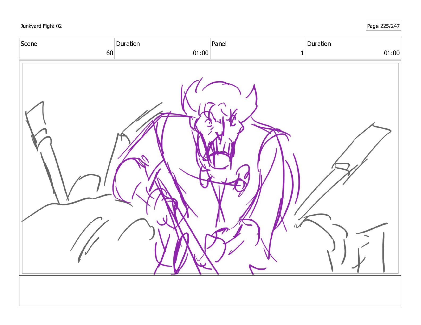The height and width of the screenshot is (325, 421).
Task: Click the panel number '1'
Action: pyautogui.click(x=302, y=53)
